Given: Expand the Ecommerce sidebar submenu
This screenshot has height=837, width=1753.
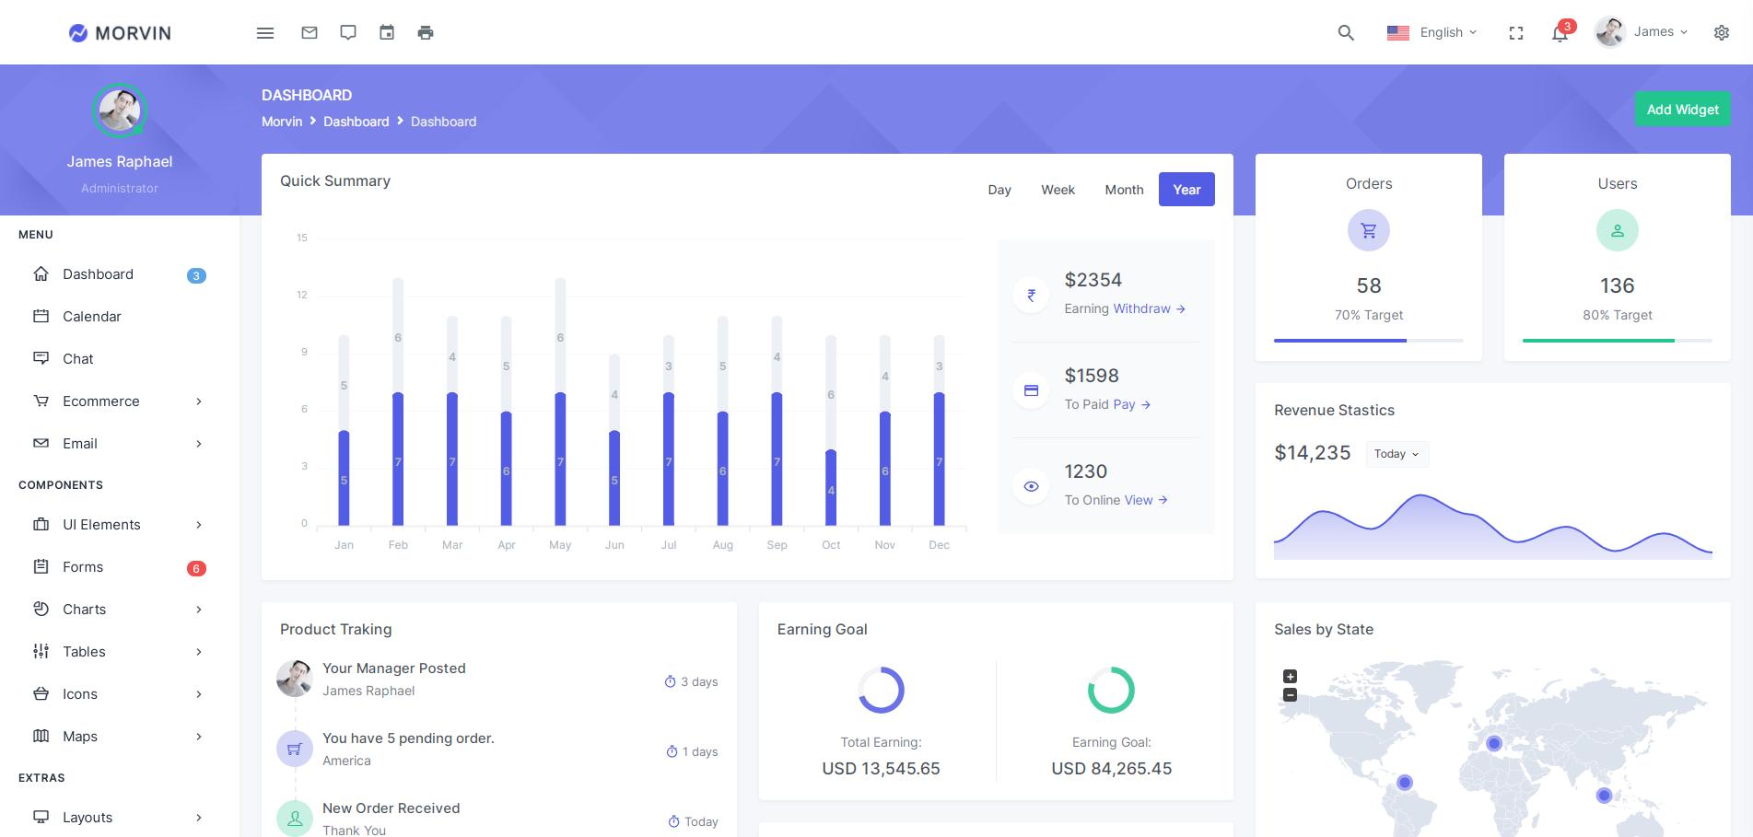Looking at the screenshot, I should click(120, 401).
